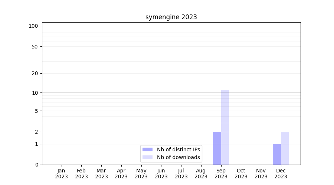Select the December downloads bar
Screen dimensions: 334x185
coord(285,148)
